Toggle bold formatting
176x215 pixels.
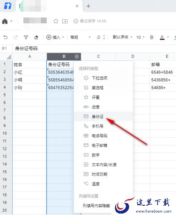click(152, 37)
